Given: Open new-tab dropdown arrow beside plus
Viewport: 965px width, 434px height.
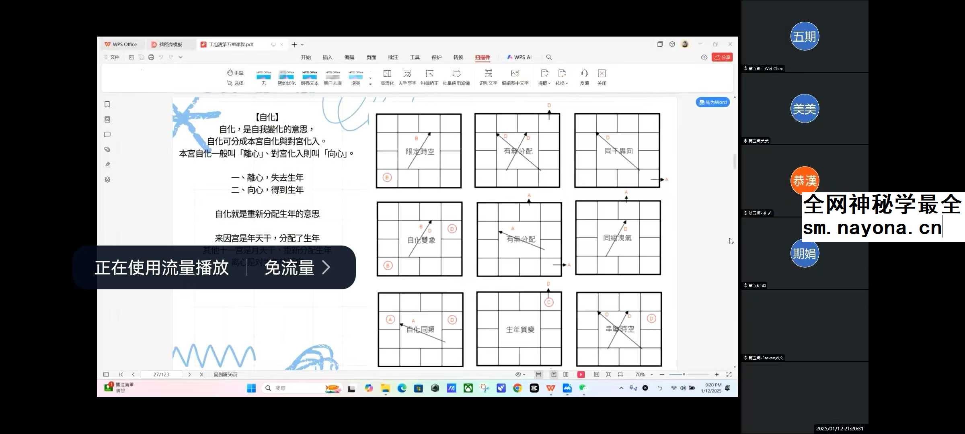Looking at the screenshot, I should tap(302, 45).
